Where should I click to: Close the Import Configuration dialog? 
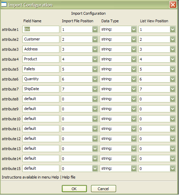pyautogui.click(x=173, y=5)
